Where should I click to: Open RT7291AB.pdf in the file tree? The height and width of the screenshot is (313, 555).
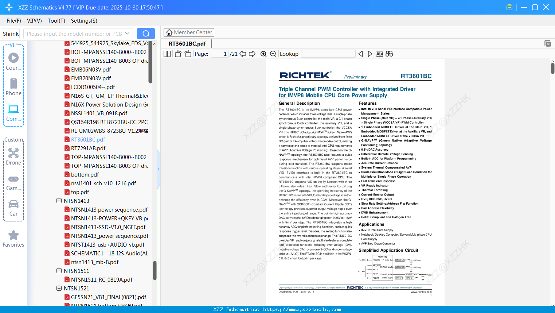(x=88, y=148)
